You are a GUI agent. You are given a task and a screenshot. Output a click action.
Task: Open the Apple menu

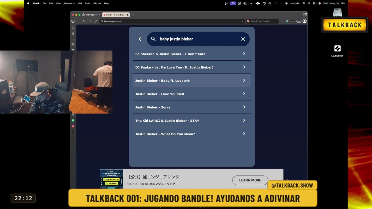[x=28, y=3]
